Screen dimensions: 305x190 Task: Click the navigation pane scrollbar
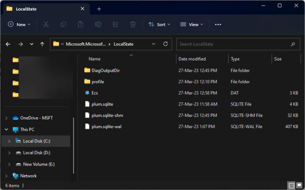pyautogui.click(x=74, y=146)
